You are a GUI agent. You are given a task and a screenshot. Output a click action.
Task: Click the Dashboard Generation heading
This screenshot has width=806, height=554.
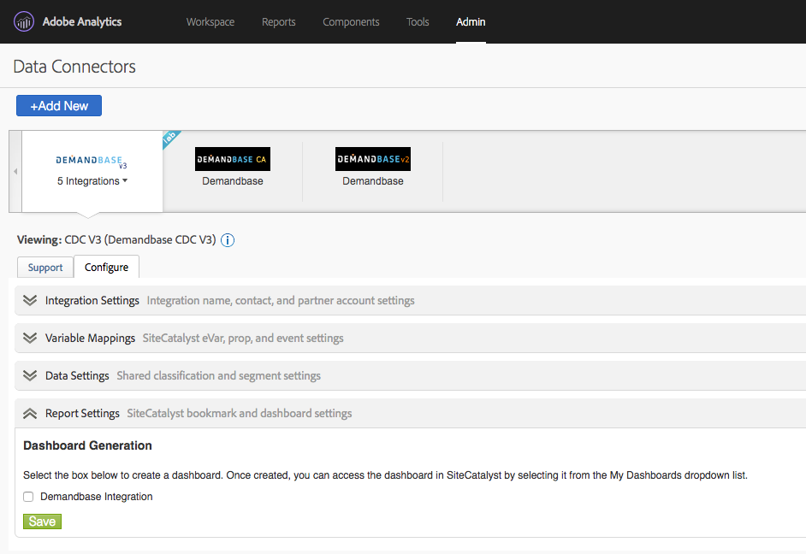[87, 445]
